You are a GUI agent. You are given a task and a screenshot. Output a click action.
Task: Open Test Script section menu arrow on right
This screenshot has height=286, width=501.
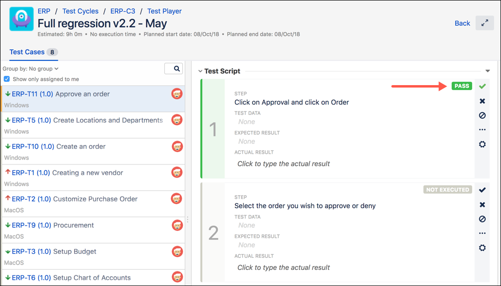[x=487, y=71]
